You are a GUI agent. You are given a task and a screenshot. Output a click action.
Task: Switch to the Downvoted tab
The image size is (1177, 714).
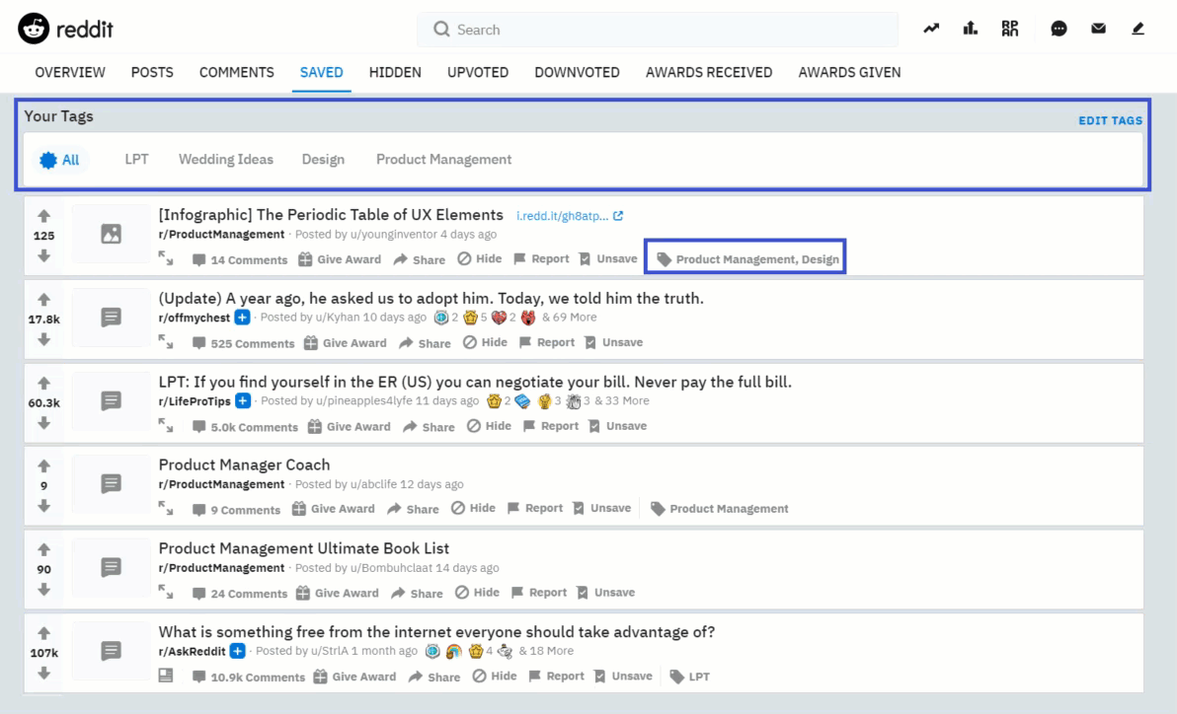578,72
